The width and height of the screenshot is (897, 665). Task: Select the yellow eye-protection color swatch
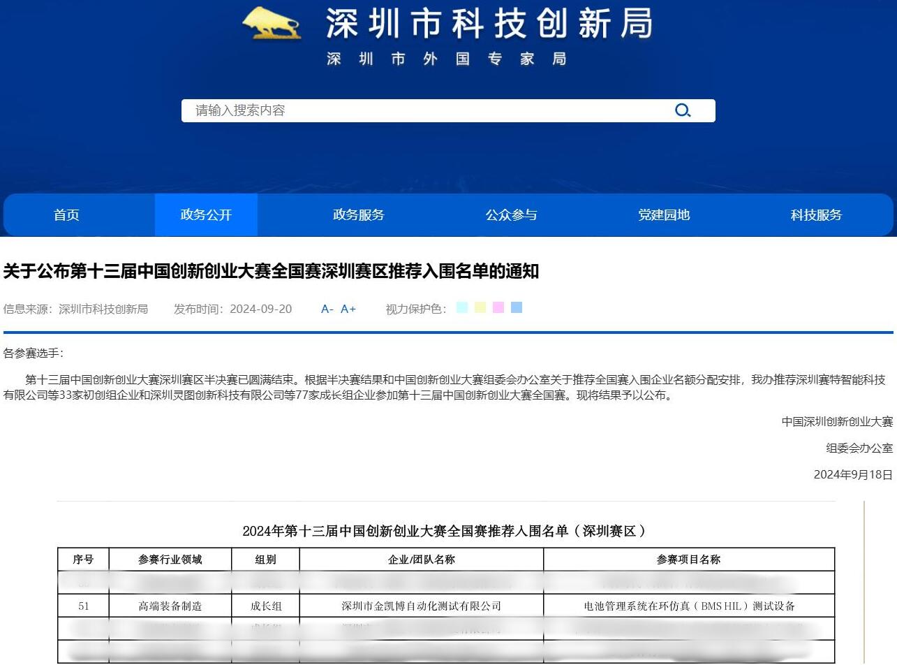pos(480,307)
